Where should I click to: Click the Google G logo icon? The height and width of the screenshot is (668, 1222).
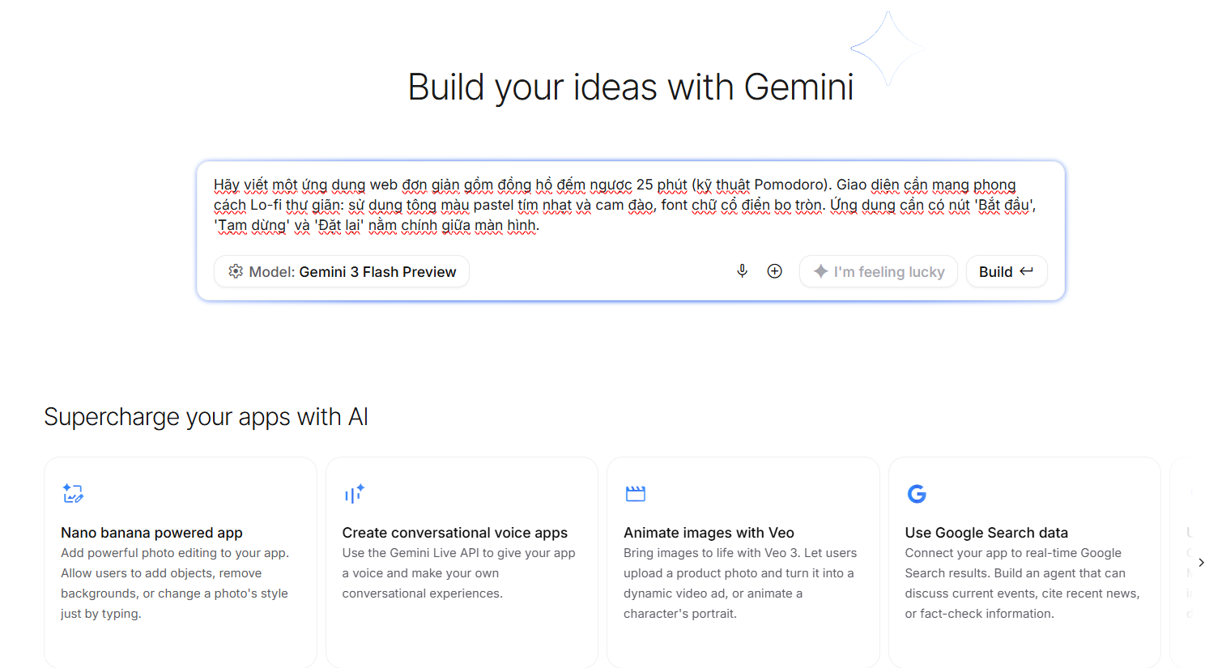tap(917, 493)
